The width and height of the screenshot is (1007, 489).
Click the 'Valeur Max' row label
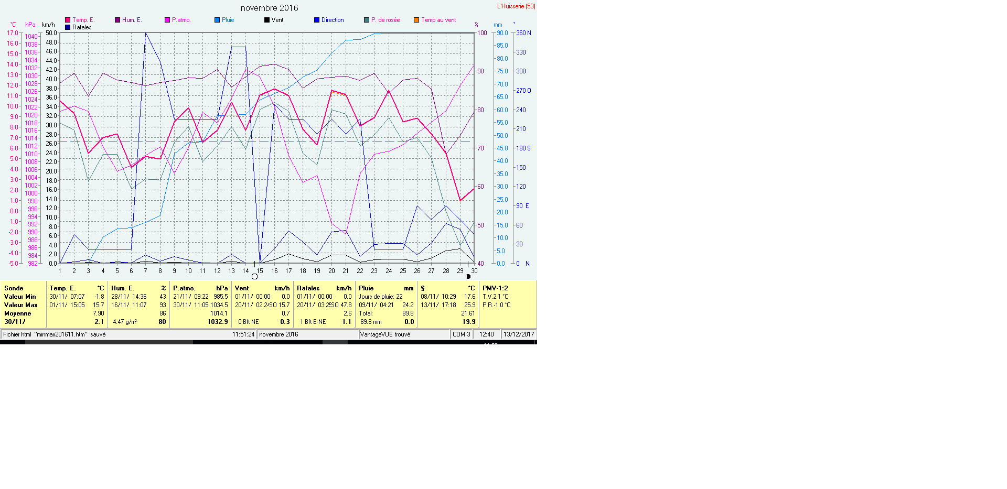pyautogui.click(x=21, y=305)
